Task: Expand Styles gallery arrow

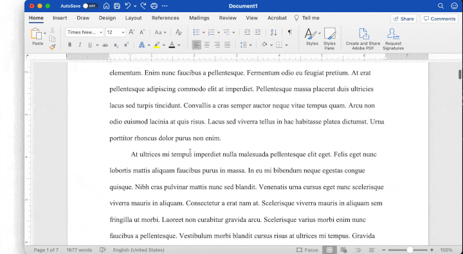Action: [320, 33]
